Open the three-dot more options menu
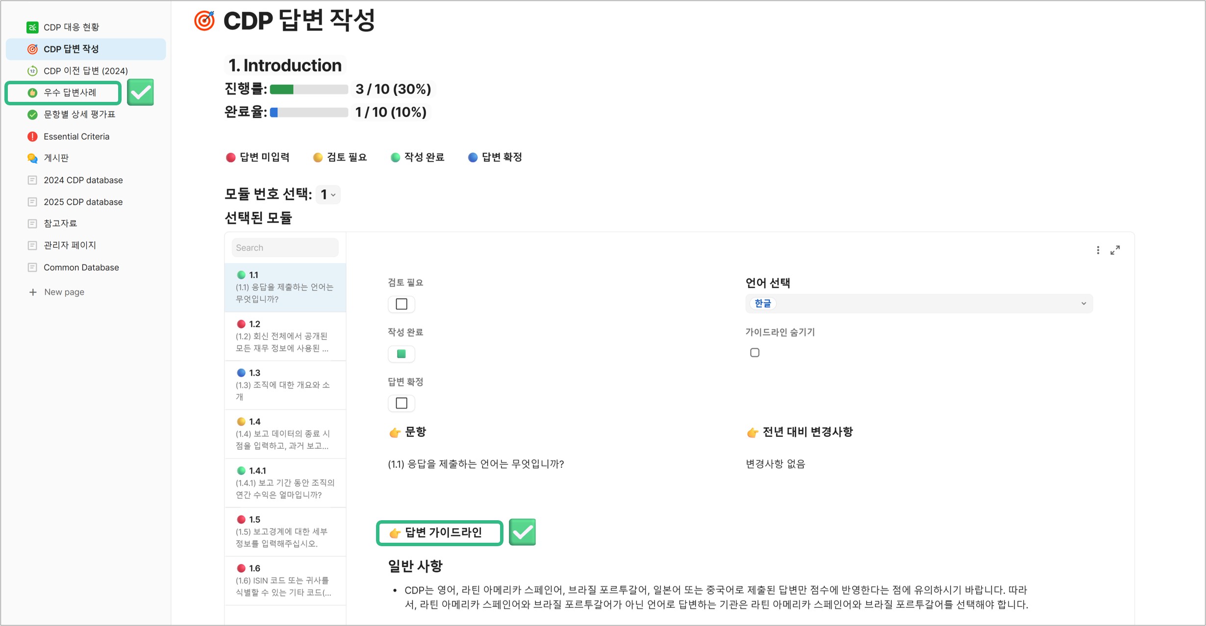 (x=1098, y=250)
